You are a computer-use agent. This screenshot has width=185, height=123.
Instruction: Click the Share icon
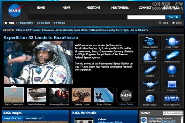click(173, 23)
